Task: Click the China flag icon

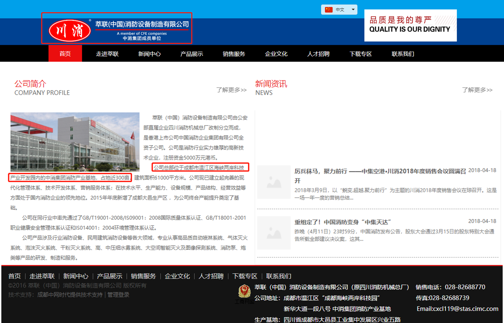Action: tap(328, 10)
